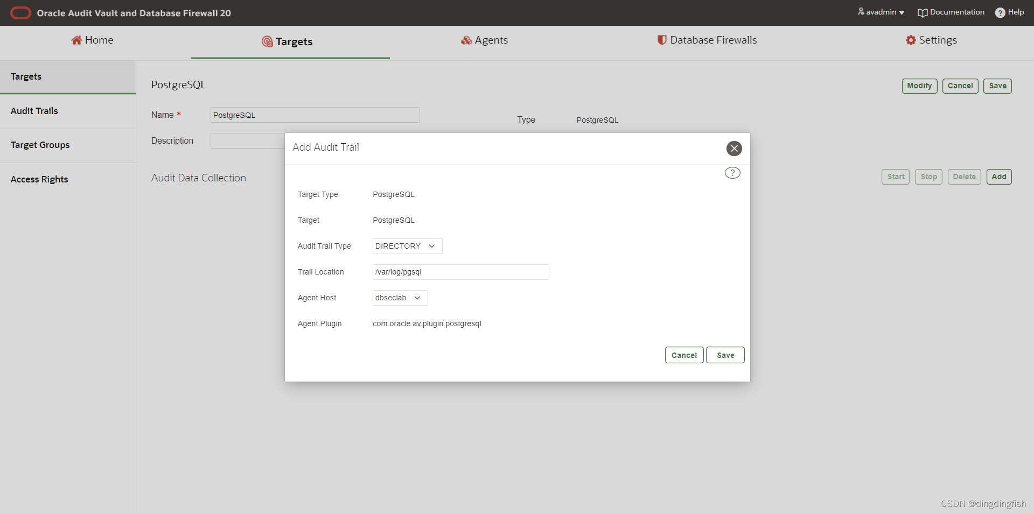The image size is (1034, 514).
Task: Click the Database Firewalls shield icon
Action: click(662, 40)
